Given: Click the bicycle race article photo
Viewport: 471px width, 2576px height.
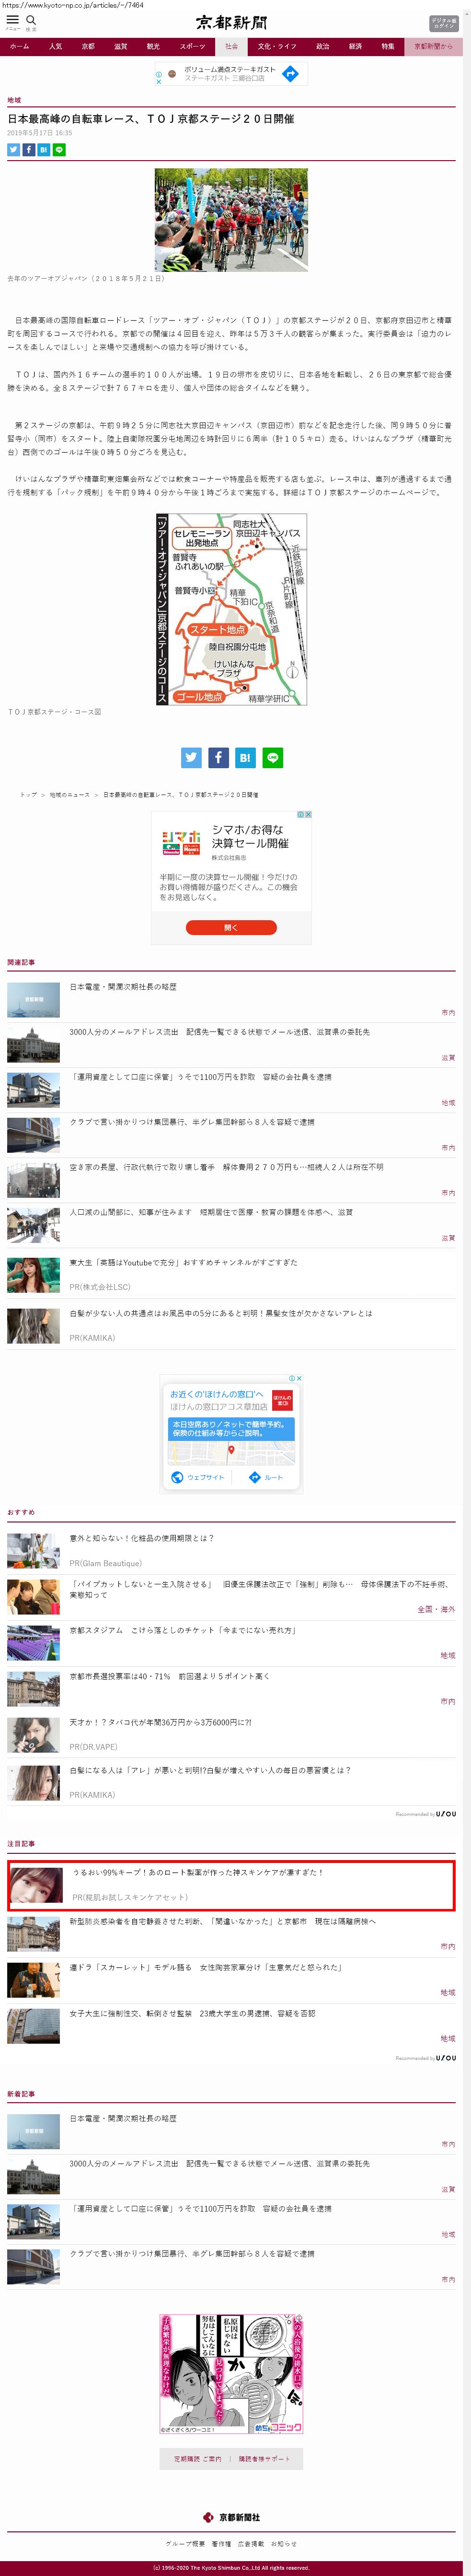Looking at the screenshot, I should pyautogui.click(x=231, y=219).
